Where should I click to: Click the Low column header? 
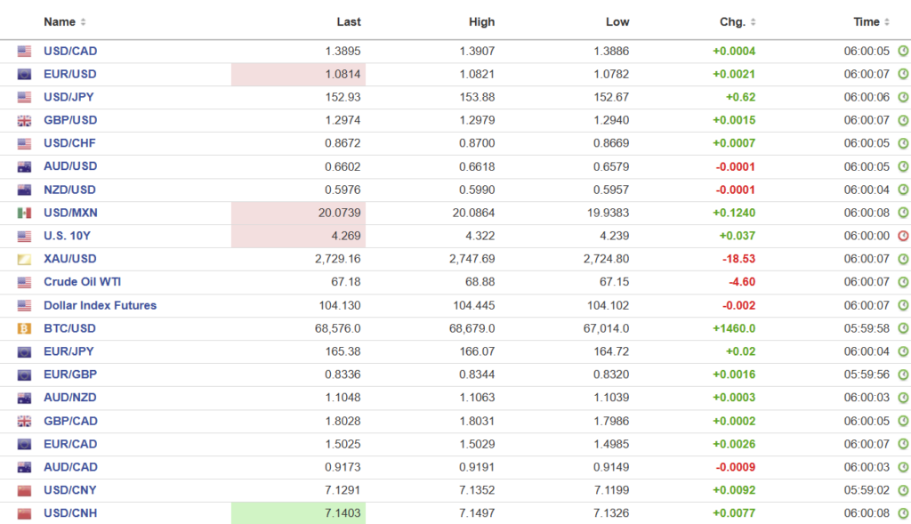(617, 22)
